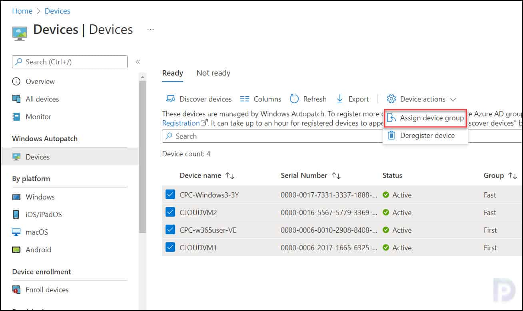The height and width of the screenshot is (311, 523).
Task: Click the iOS/iPadOS phone icon
Action: click(16, 215)
